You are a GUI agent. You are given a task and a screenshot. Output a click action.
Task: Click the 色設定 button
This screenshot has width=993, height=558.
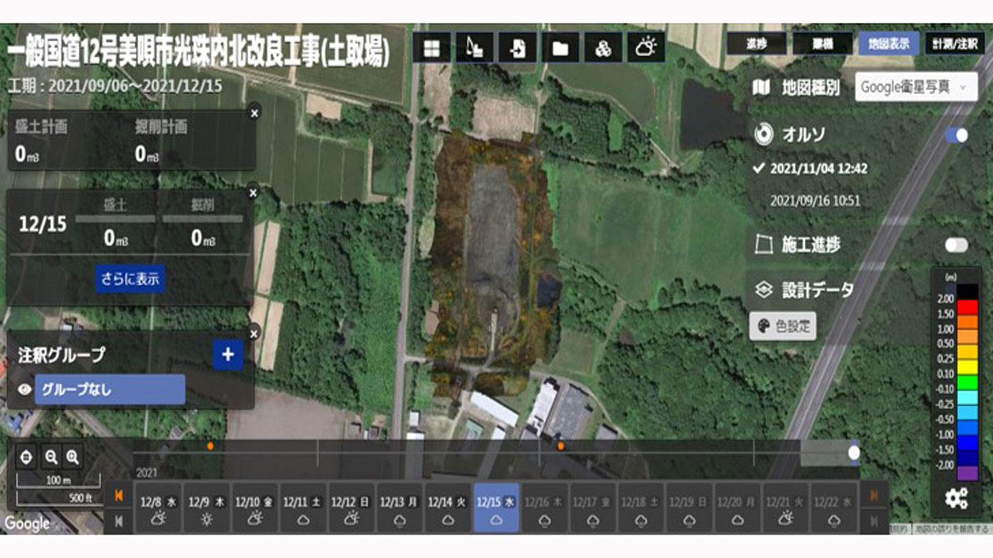(x=783, y=327)
